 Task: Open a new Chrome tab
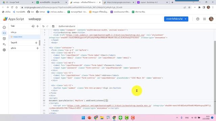pyautogui.click(x=172, y=2)
